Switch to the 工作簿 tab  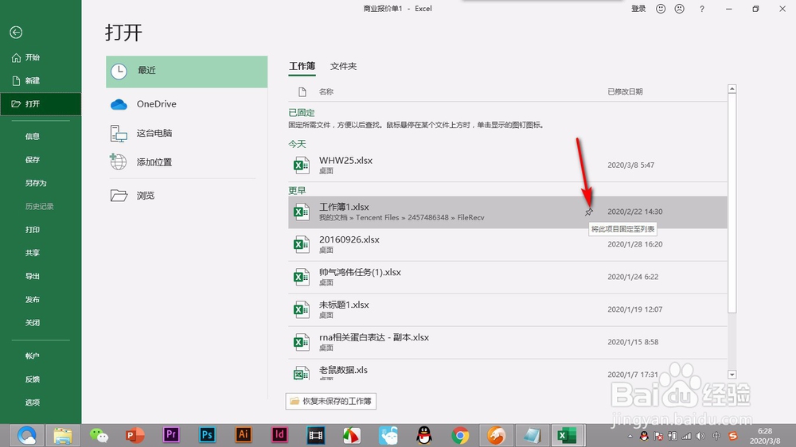point(302,66)
